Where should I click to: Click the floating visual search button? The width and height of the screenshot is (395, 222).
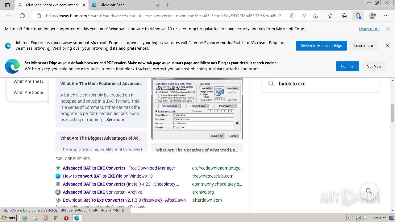369,191
